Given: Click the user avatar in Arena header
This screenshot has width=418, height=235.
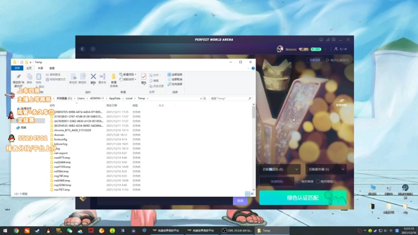Looking at the screenshot, I should tap(280, 49).
